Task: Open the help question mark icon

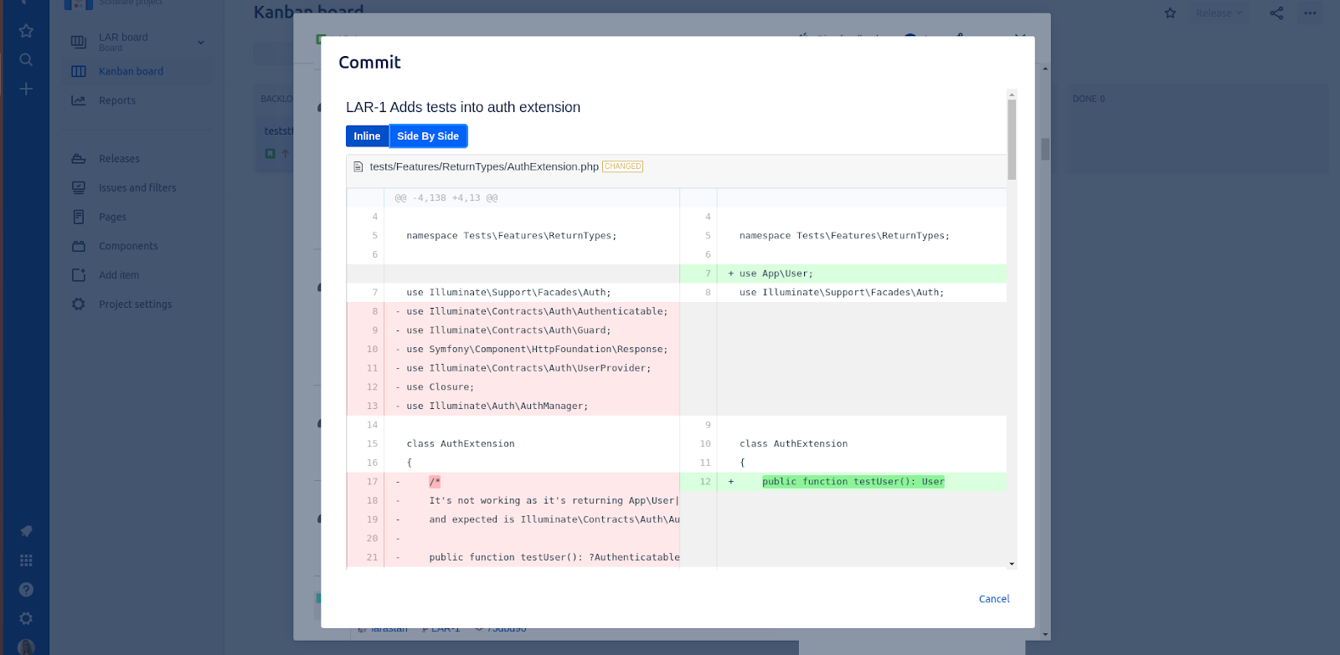Action: pos(26,590)
